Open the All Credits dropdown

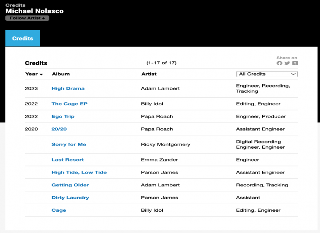coord(267,74)
